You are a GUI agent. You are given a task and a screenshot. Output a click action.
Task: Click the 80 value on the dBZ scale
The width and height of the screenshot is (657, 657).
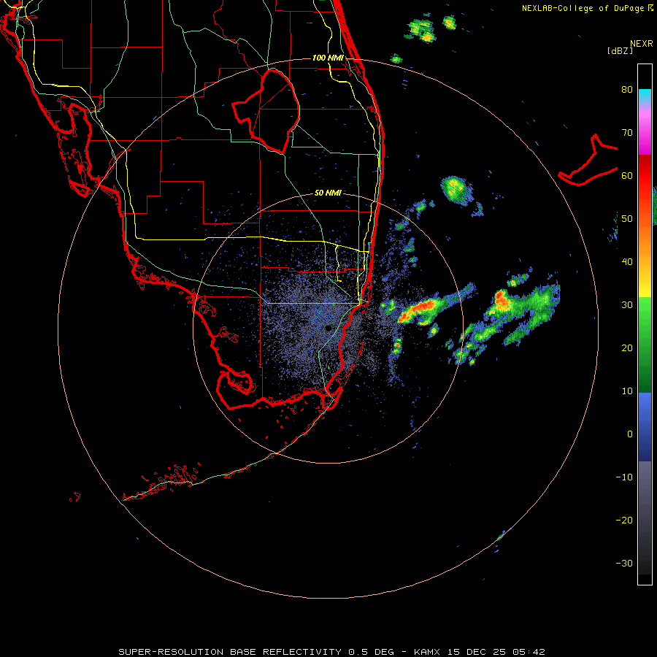click(627, 90)
